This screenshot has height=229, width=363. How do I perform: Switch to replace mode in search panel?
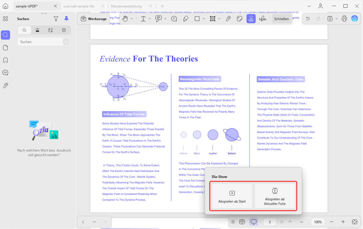[51, 30]
